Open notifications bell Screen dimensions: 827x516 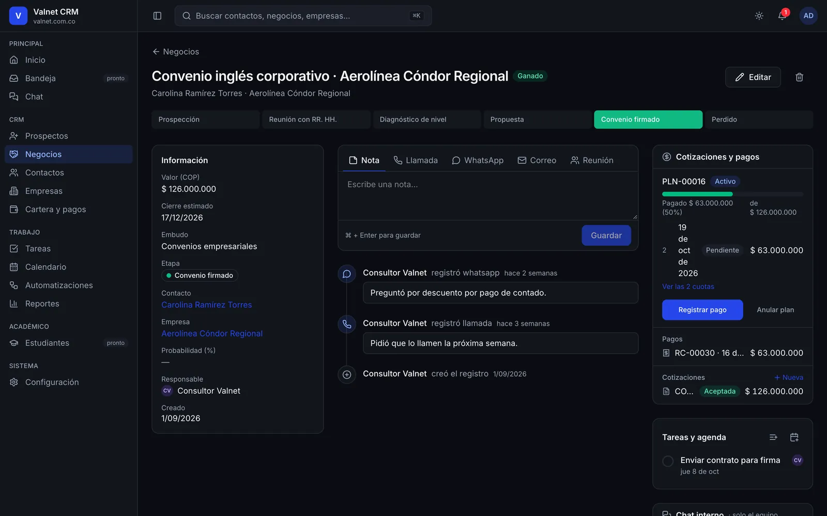click(783, 16)
